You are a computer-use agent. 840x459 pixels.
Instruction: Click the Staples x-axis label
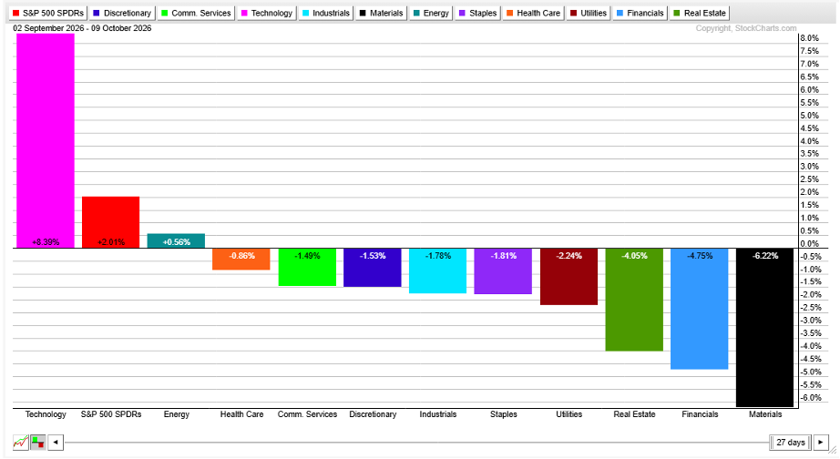[504, 414]
